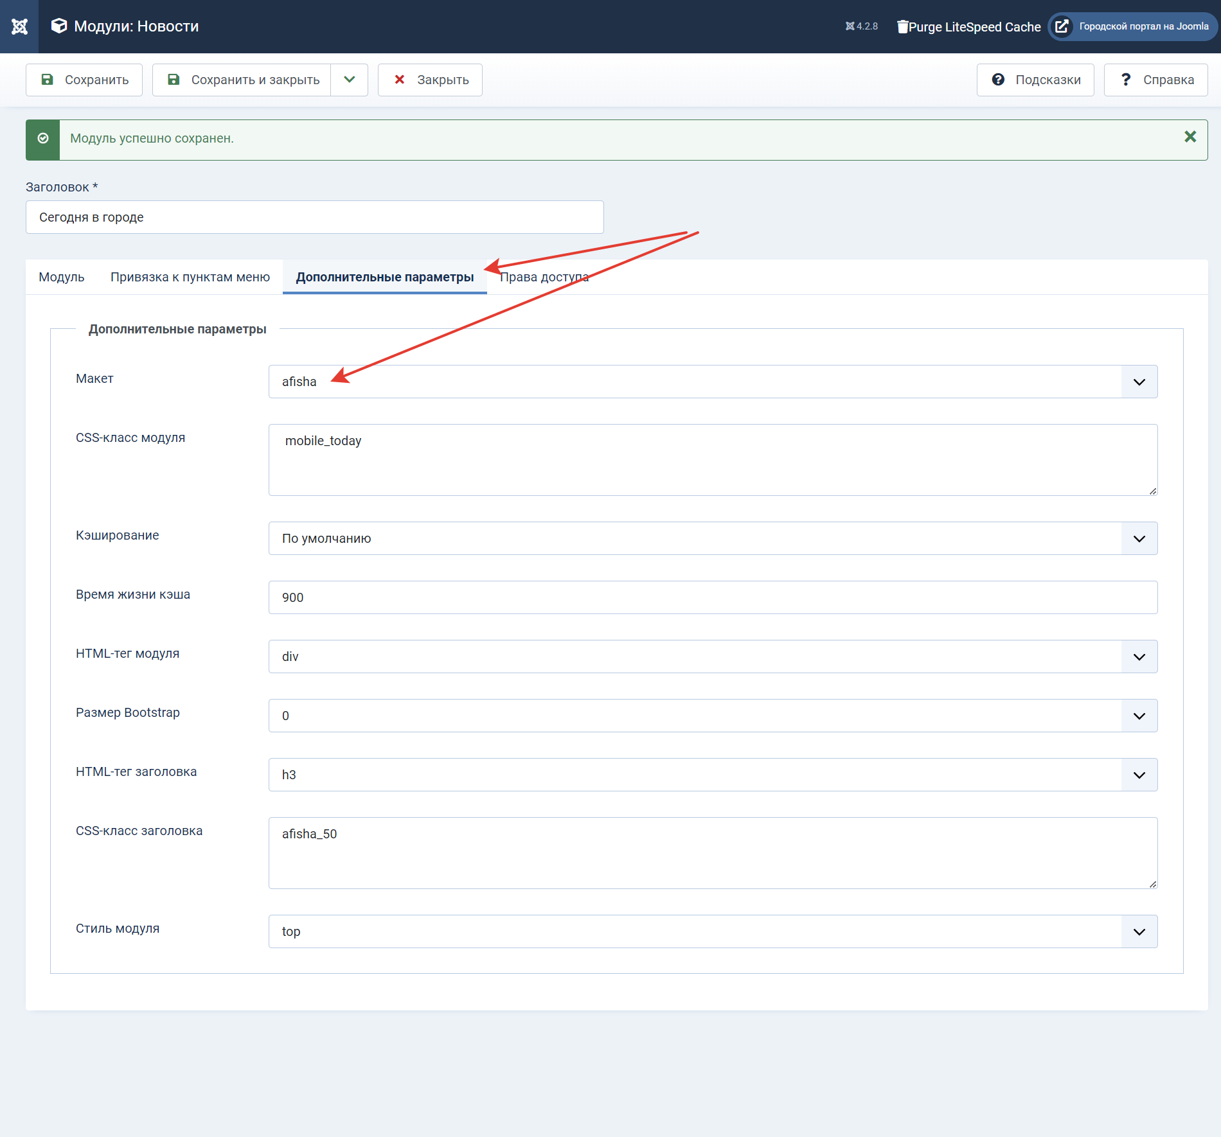The image size is (1221, 1137).
Task: Focus the Заголовок title input field
Action: click(314, 217)
